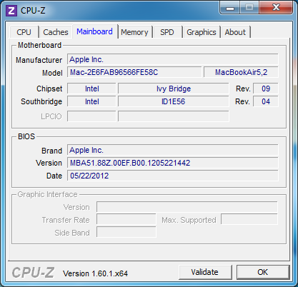Minimize the CPU-Z window
Image resolution: width=298 pixels, height=287 pixels.
(x=230, y=8)
